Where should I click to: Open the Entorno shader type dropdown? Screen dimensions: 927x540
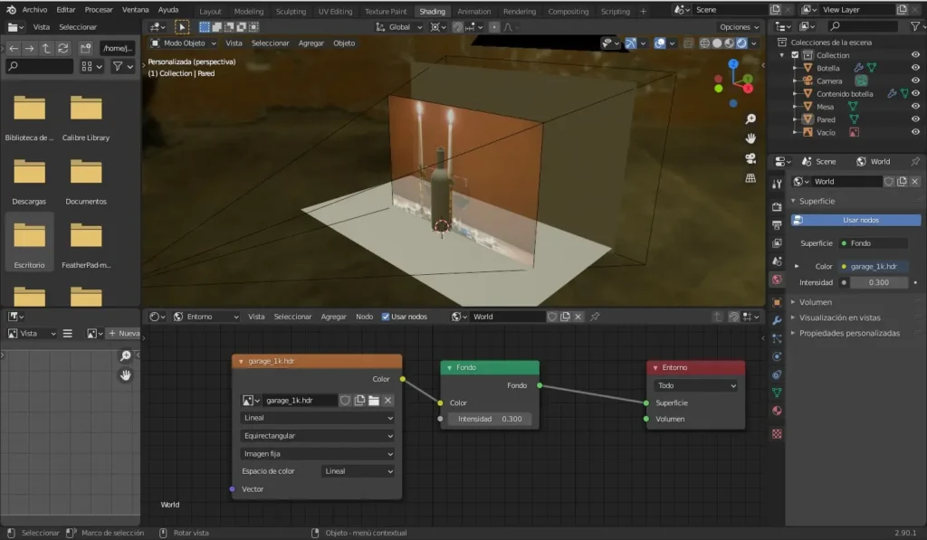coord(206,317)
